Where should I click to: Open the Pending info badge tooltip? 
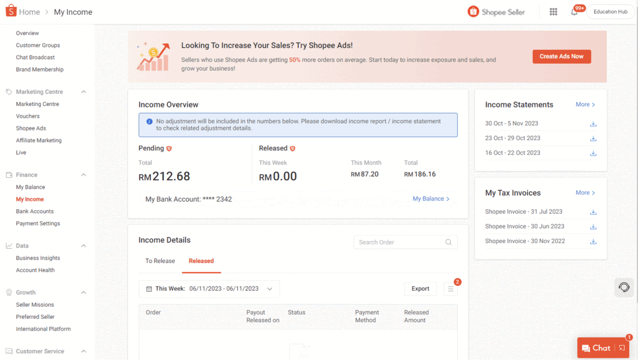coord(170,148)
